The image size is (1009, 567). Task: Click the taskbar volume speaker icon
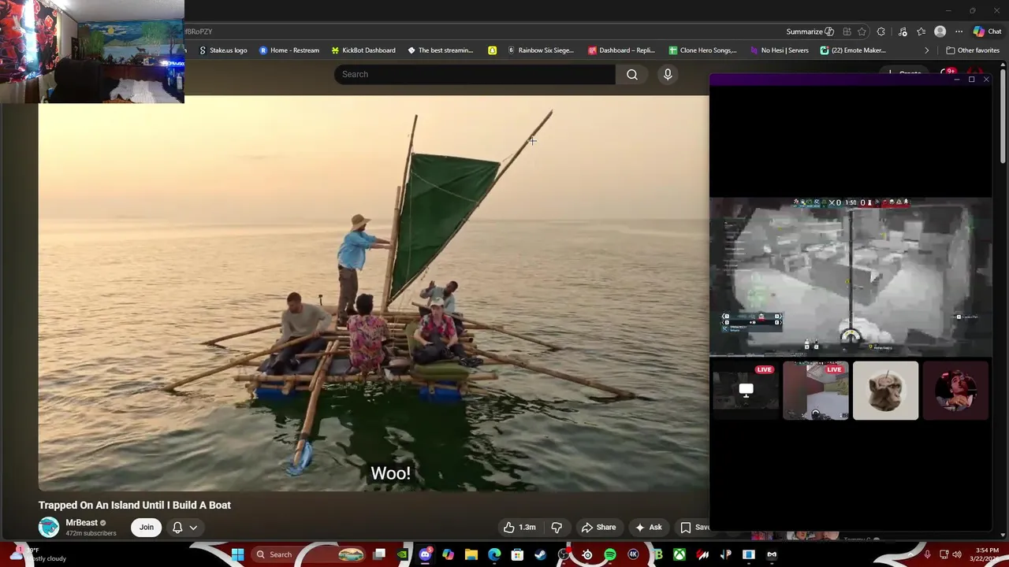[957, 554]
